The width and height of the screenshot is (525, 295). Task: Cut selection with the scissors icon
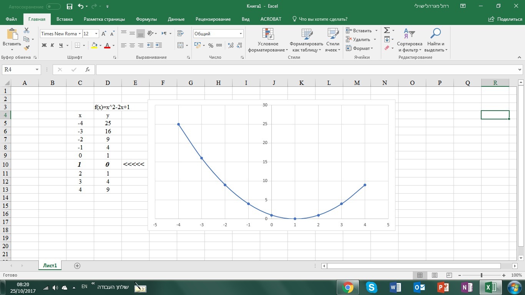pyautogui.click(x=27, y=30)
